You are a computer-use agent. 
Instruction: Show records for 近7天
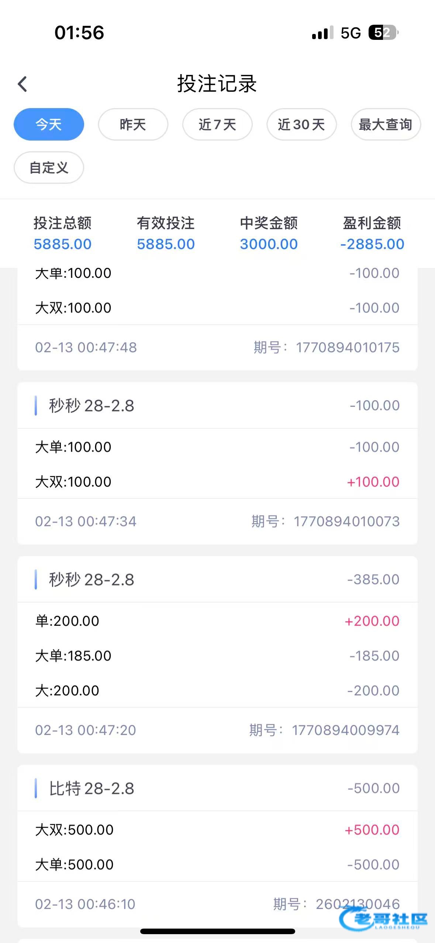pos(217,124)
